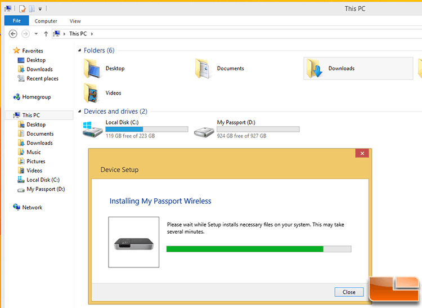Click the Installing My Passport Wireless heading
422x308 pixels.
(160, 201)
